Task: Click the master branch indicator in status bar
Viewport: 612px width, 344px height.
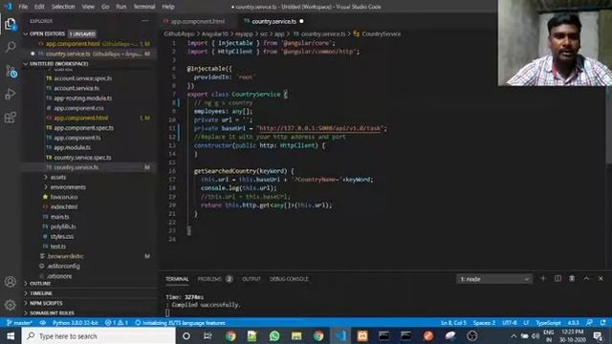Action: (x=19, y=323)
